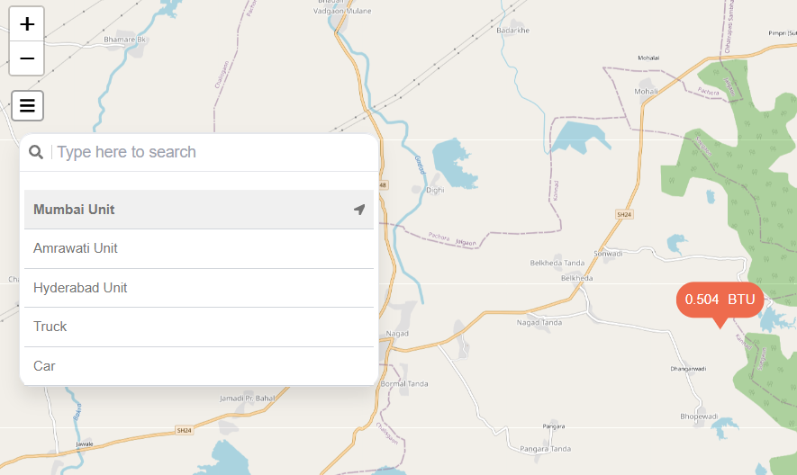
Task: Click the magnifier search icon
Action: [x=36, y=152]
